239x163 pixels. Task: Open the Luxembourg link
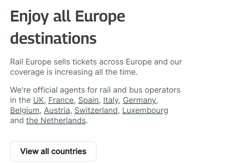(145, 110)
